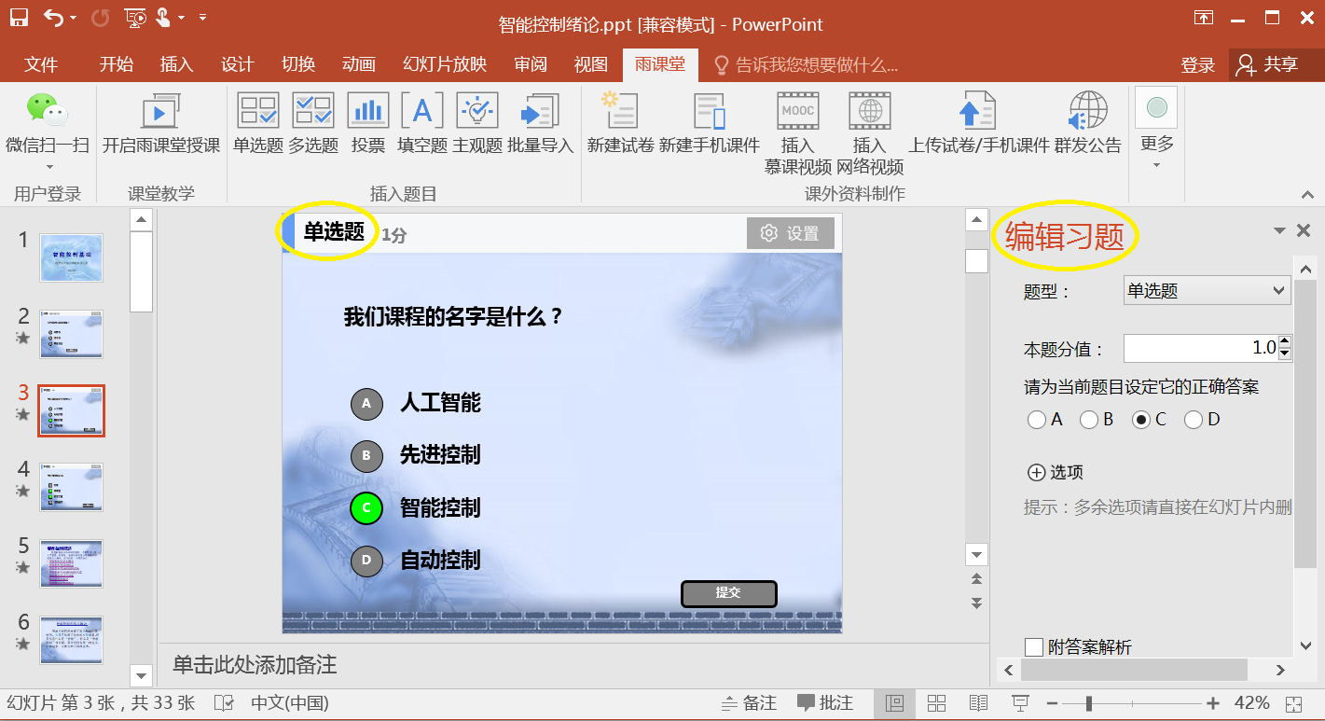Select answer A as correct
The width and height of the screenshot is (1325, 721).
(1036, 420)
